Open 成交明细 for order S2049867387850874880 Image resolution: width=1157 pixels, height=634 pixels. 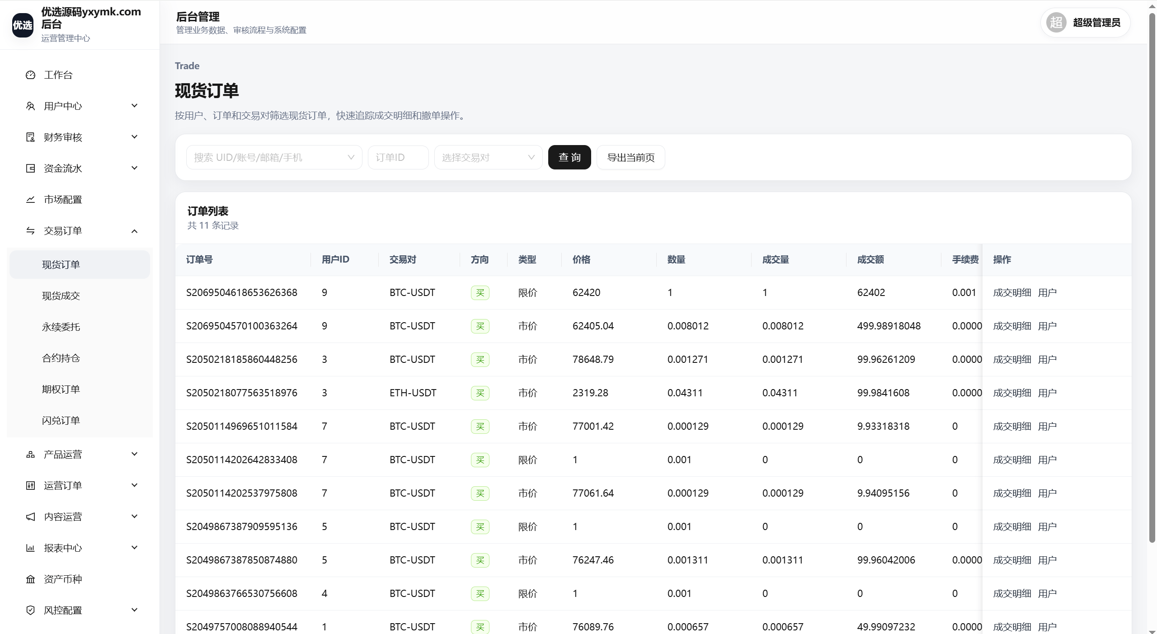coord(1012,560)
